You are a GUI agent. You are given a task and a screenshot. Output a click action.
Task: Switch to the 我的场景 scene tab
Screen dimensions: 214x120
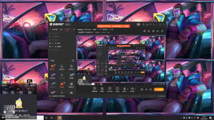tap(55, 30)
